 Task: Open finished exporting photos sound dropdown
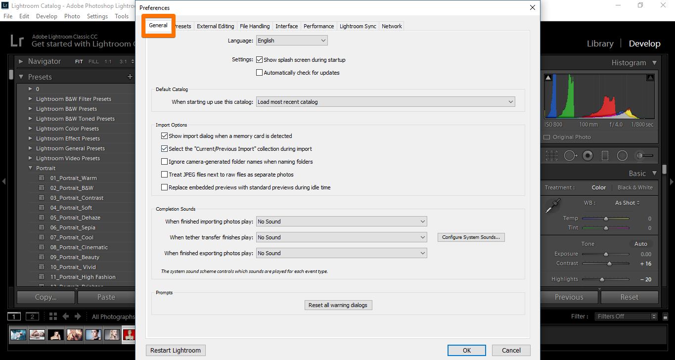[341, 253]
